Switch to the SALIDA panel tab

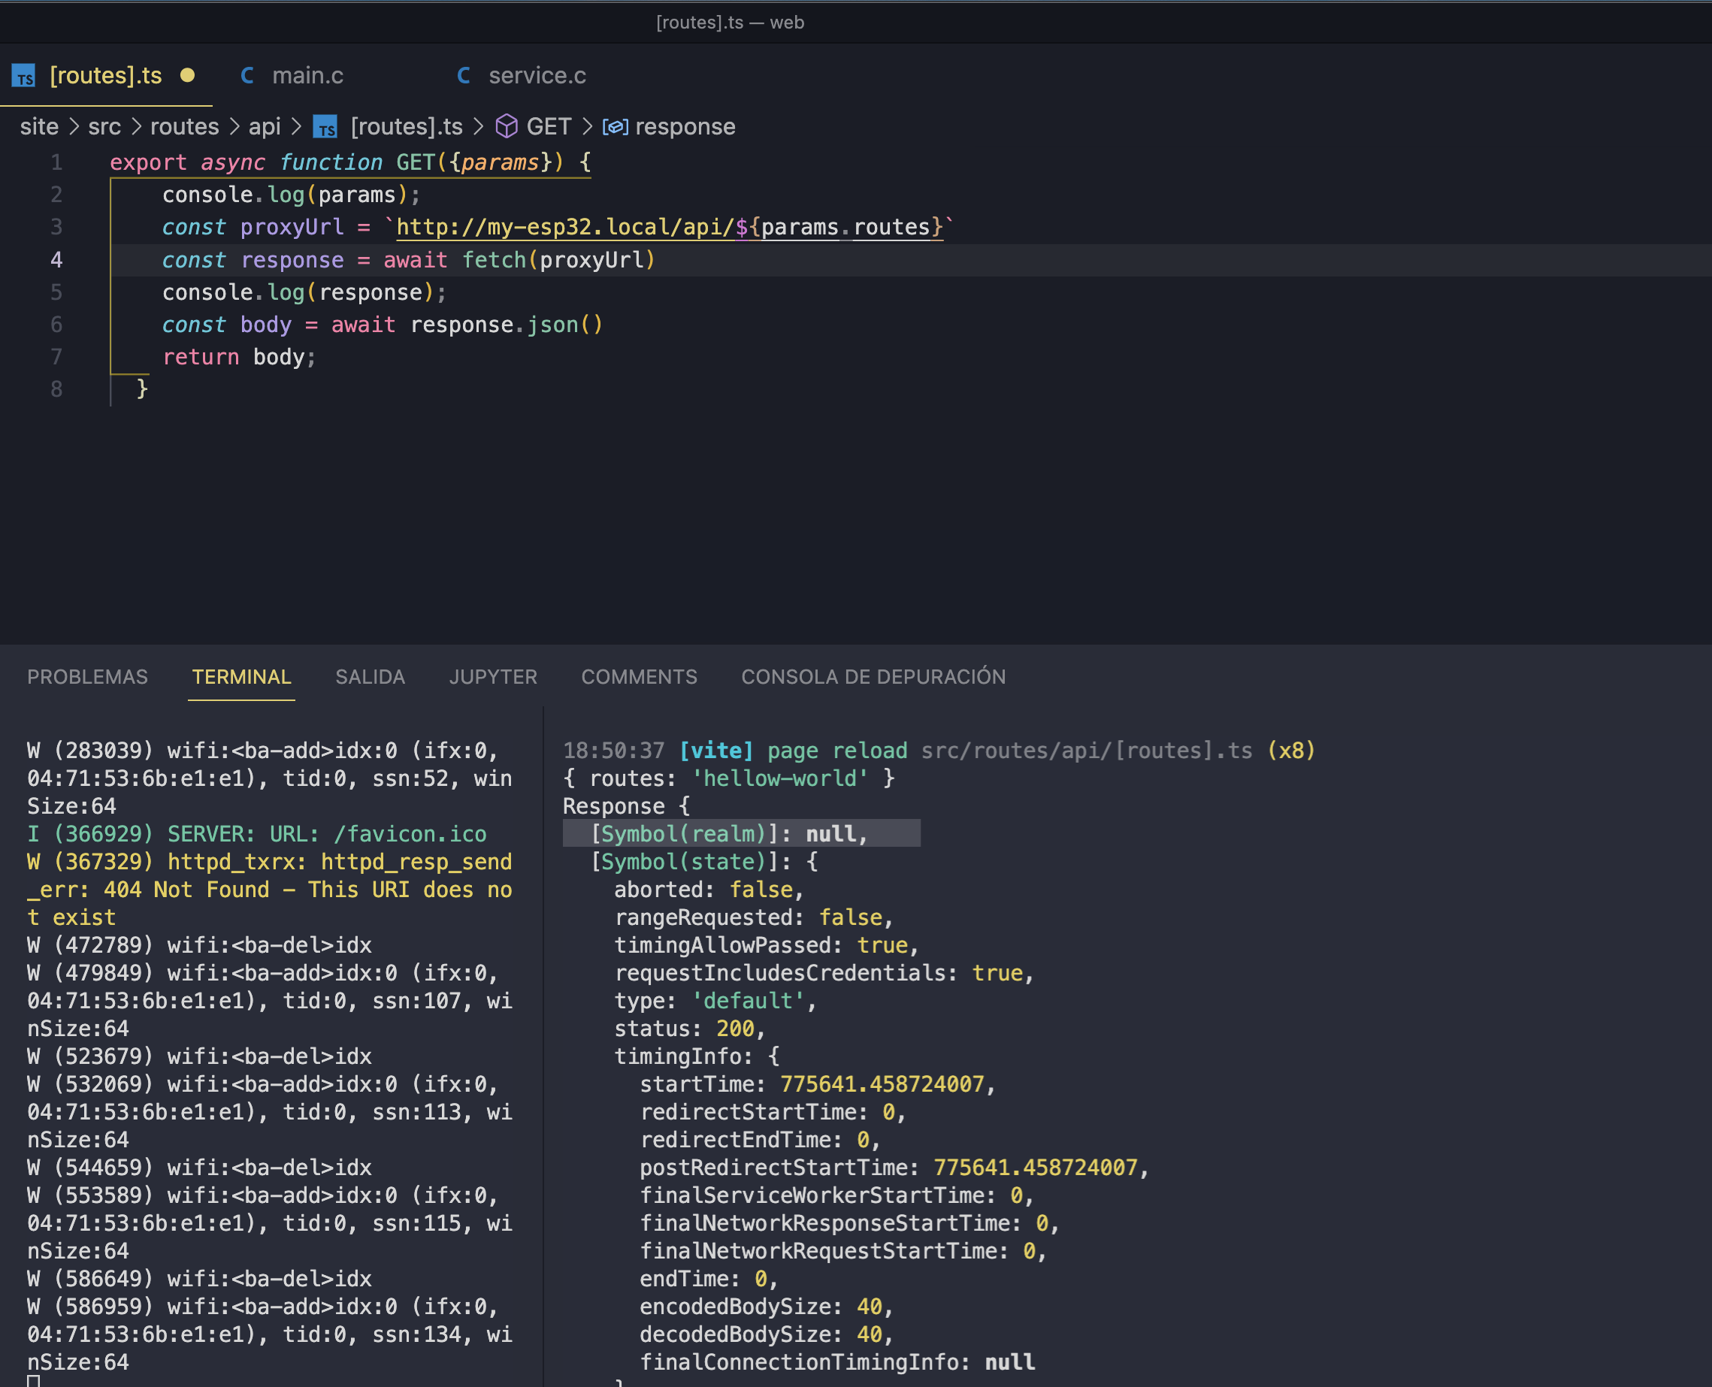pyautogui.click(x=370, y=677)
